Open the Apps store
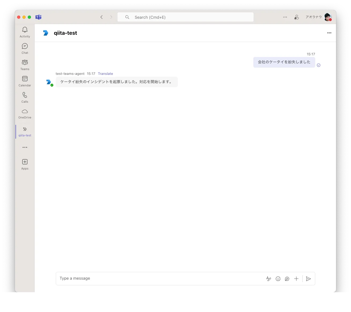 click(25, 164)
